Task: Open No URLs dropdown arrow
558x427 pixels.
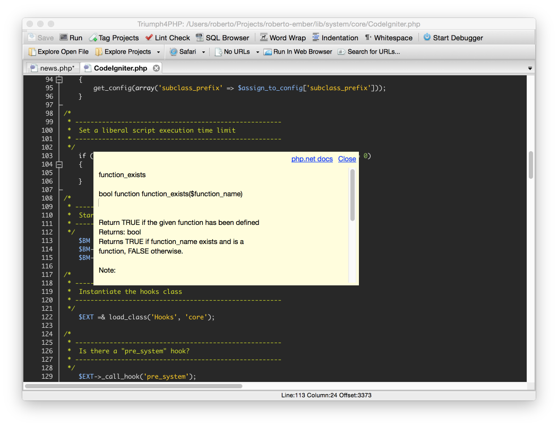Action: [x=257, y=53]
